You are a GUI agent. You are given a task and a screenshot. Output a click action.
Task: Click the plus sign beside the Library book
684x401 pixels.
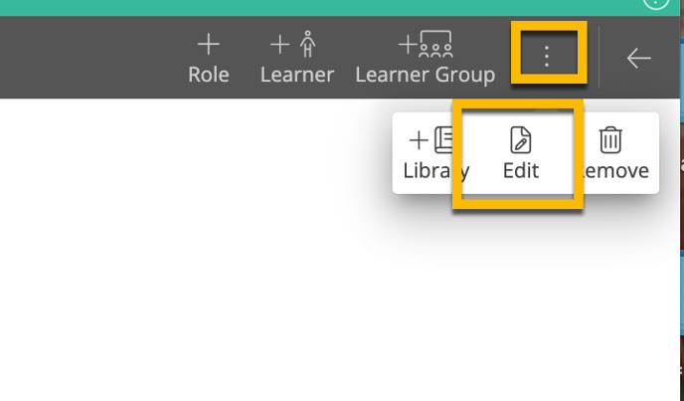pyautogui.click(x=419, y=140)
